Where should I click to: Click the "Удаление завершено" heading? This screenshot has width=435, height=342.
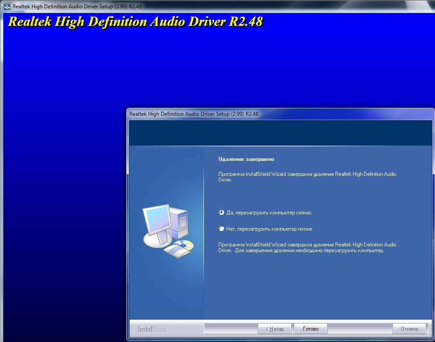[x=246, y=159]
